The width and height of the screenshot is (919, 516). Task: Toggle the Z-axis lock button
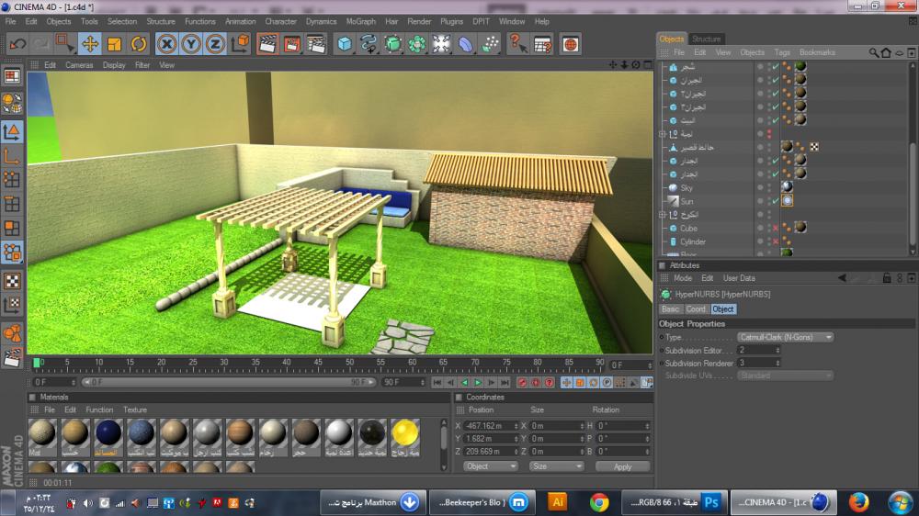[x=215, y=43]
